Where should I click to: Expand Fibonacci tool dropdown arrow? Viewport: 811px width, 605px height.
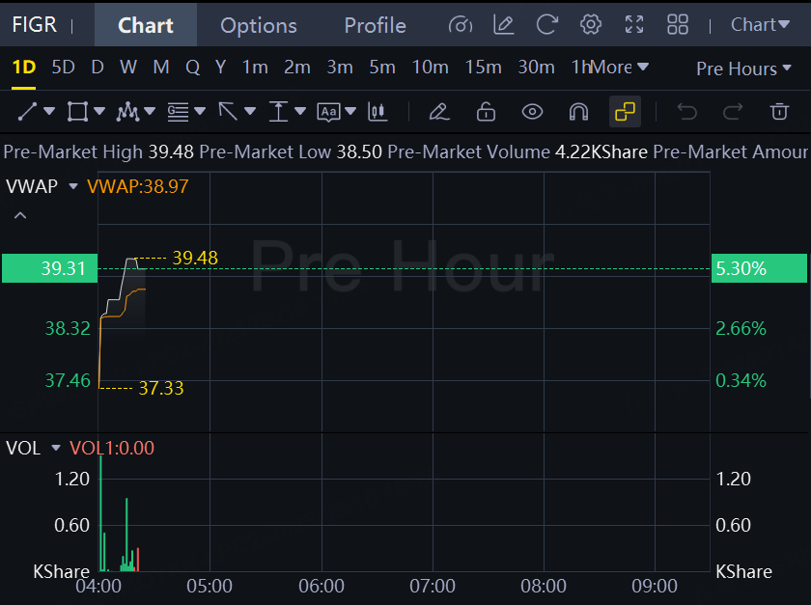(200, 111)
